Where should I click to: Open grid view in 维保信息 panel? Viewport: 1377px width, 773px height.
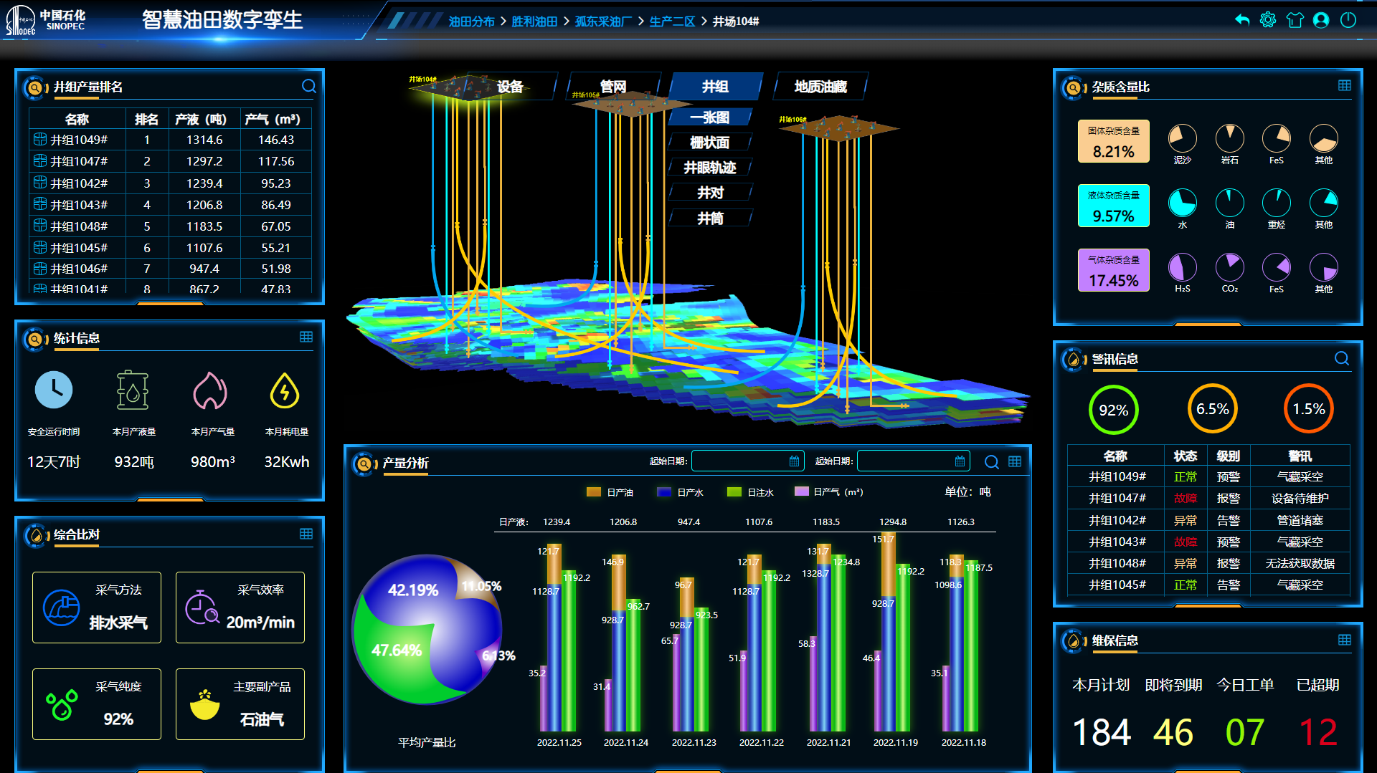coord(1345,640)
